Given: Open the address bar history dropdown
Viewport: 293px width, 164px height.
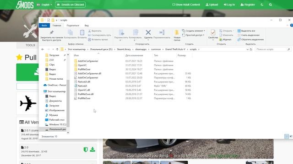Looking at the screenshot, I should (247, 49).
